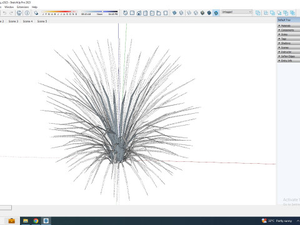Select the Outer Shell solid tool
The height and width of the screenshot is (225, 300).
[258, 13]
